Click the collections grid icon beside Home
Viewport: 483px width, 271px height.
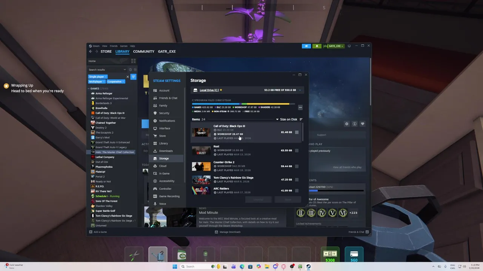(x=133, y=61)
